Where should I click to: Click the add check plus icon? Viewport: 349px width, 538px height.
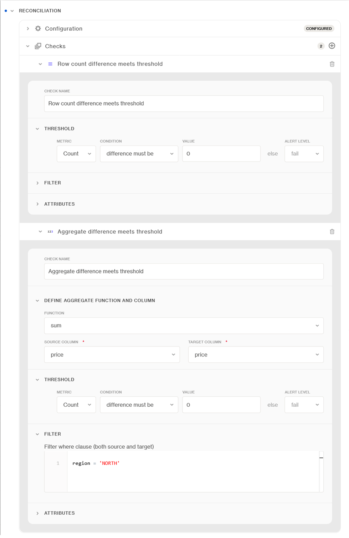332,46
